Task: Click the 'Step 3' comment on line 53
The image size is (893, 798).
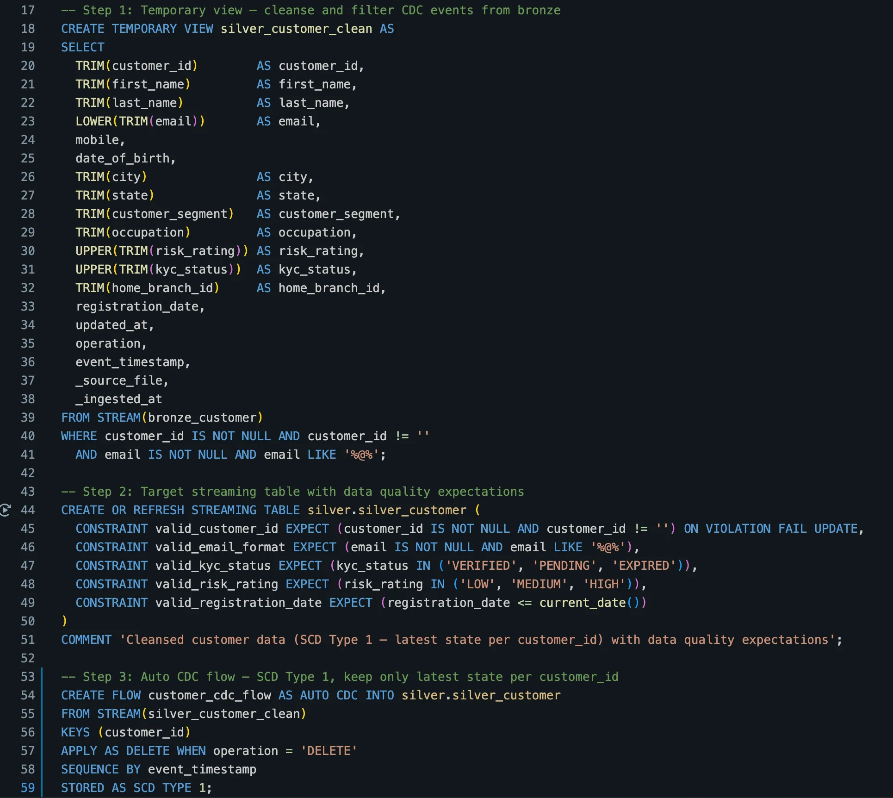Action: (340, 677)
